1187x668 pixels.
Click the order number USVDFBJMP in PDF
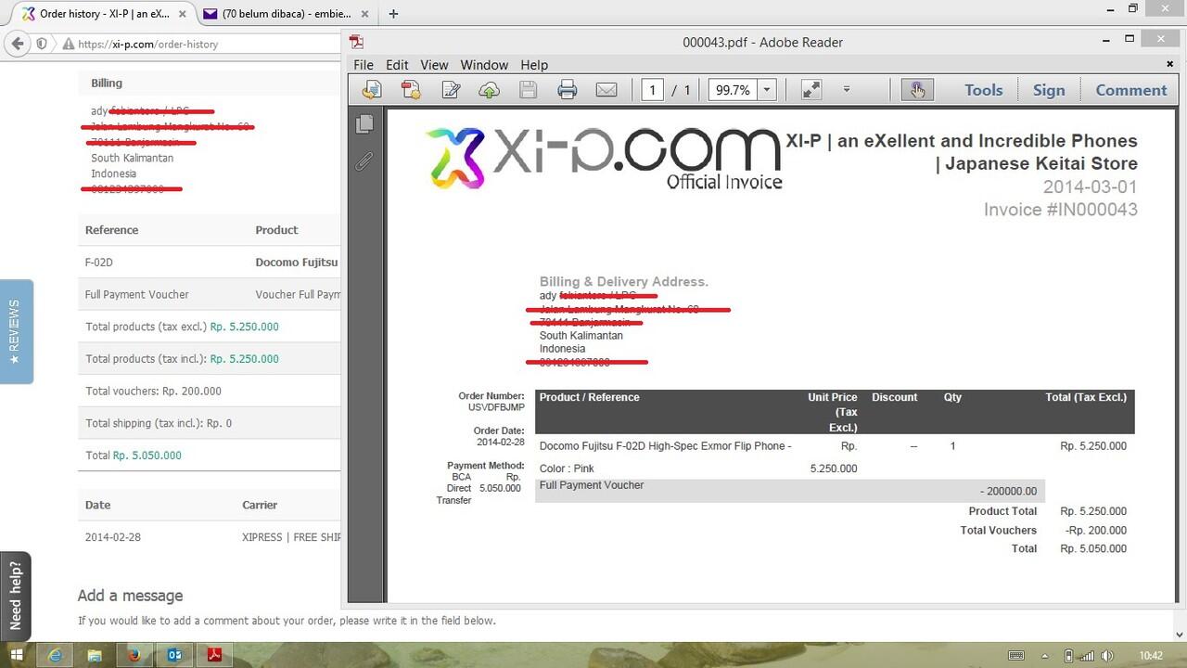(496, 407)
